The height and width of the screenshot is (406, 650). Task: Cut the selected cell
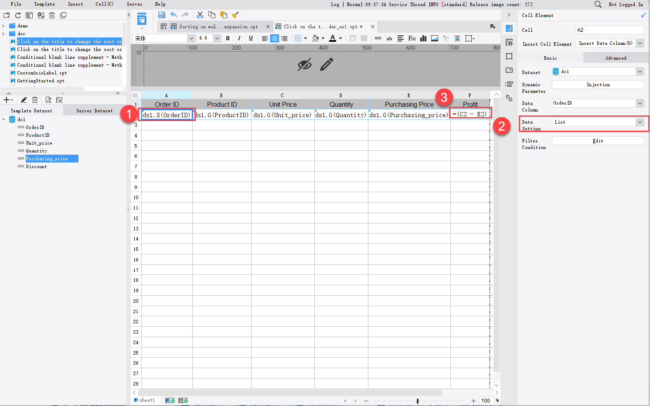(200, 15)
